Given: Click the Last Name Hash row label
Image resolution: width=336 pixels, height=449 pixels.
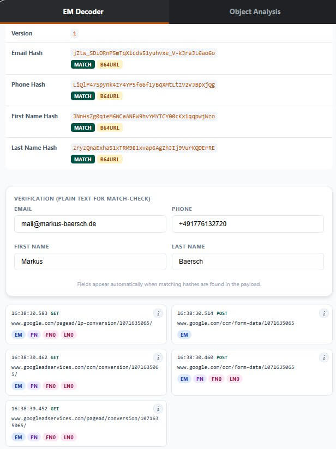Looking at the screenshot, I should pos(34,148).
